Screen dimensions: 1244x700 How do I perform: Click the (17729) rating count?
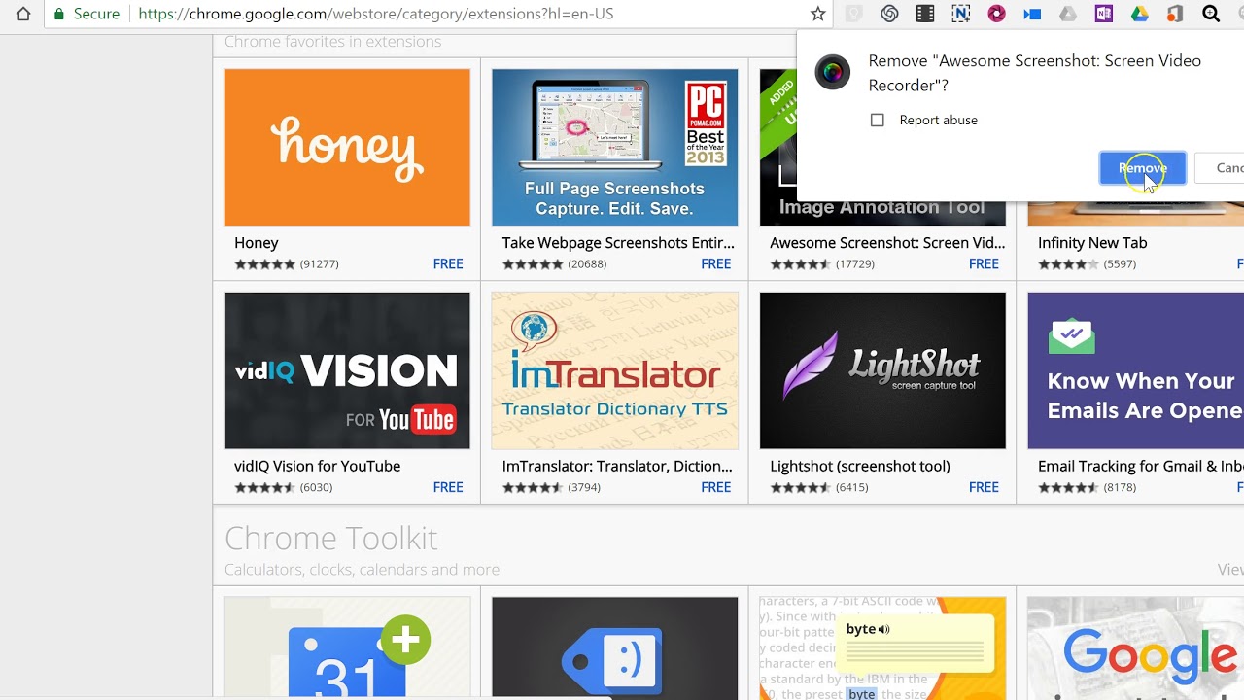(855, 264)
